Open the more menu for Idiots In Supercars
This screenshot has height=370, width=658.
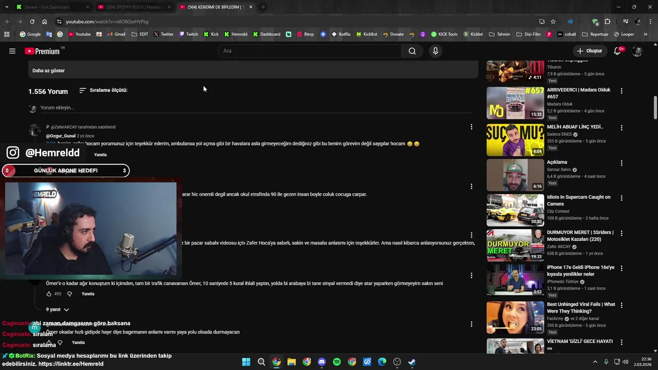click(x=622, y=198)
